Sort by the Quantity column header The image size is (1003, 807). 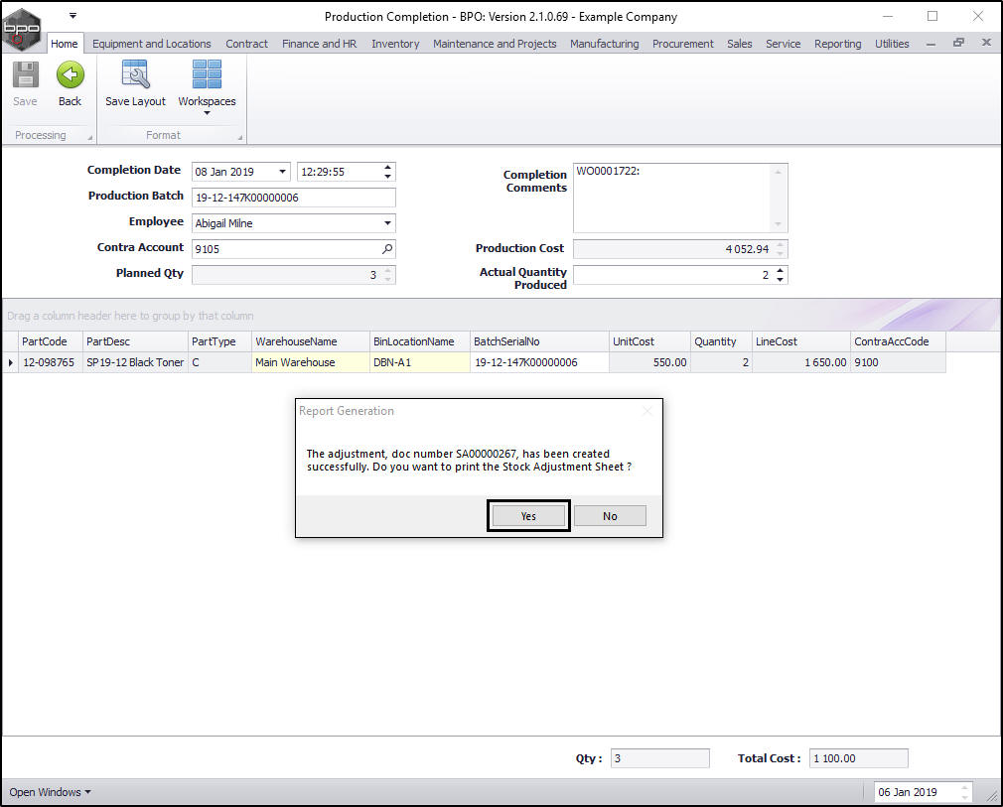point(721,341)
